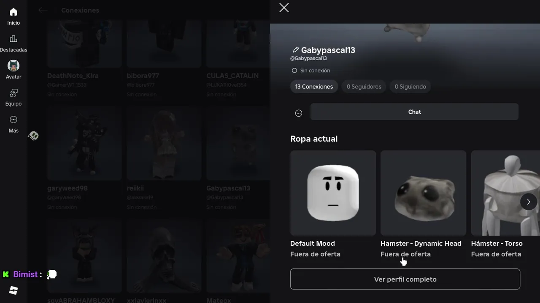Open the three-dot options beside Chat

[x=299, y=113]
